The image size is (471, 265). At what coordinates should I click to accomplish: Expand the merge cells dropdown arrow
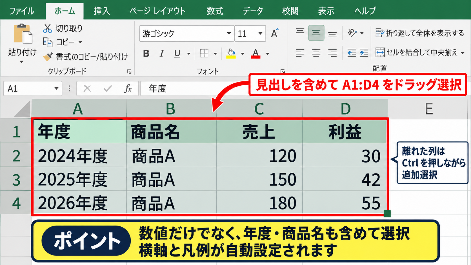[x=463, y=53]
